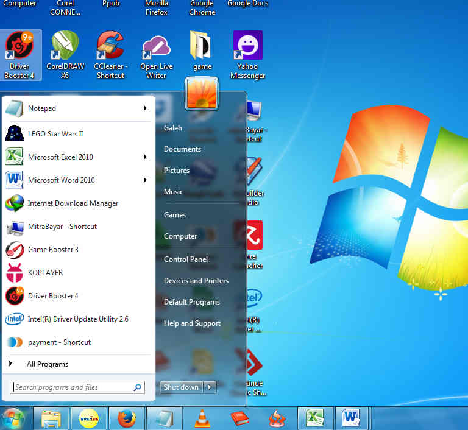Select the Game Booster 3 text entry

point(53,250)
